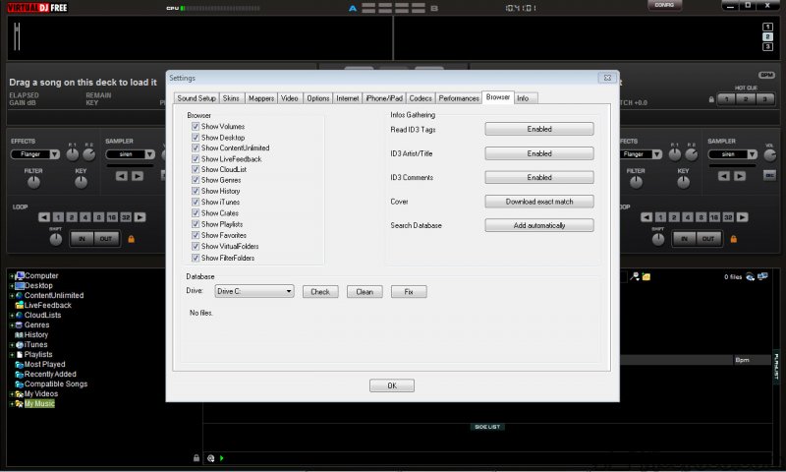
Task: Click left deck loop lock icon
Action: [x=132, y=239]
